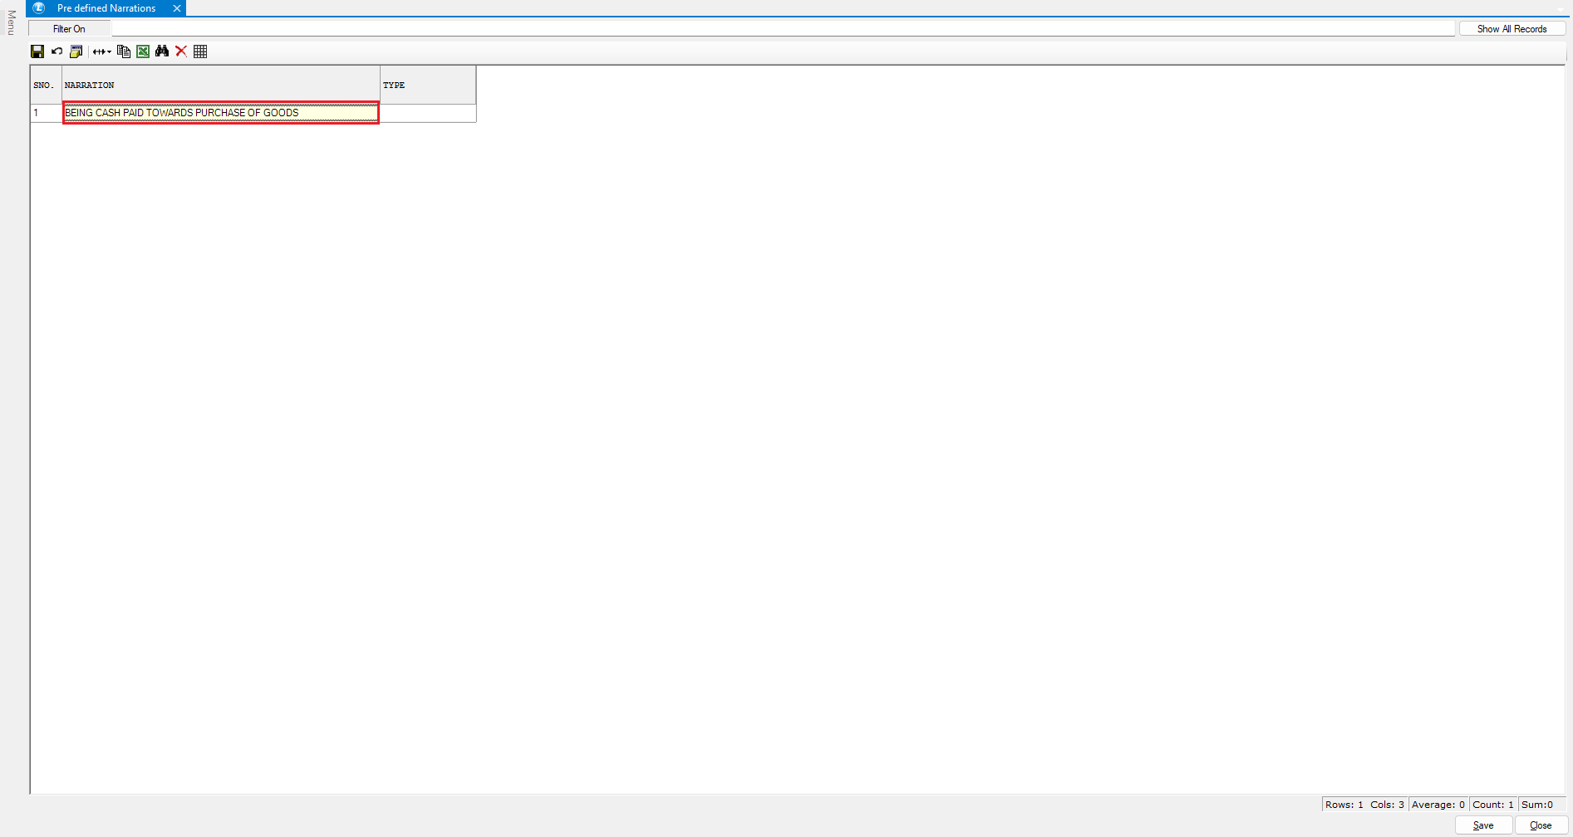Click the undo arrow icon
This screenshot has width=1573, height=837.
(x=57, y=51)
